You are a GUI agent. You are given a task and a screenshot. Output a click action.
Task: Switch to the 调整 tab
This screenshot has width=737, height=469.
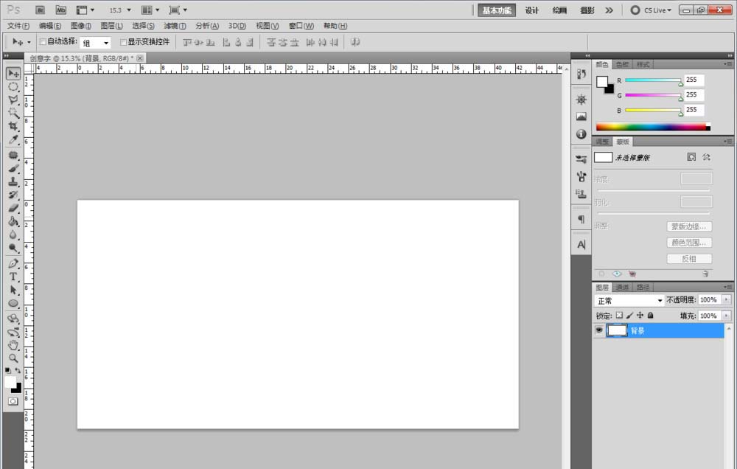pos(602,142)
